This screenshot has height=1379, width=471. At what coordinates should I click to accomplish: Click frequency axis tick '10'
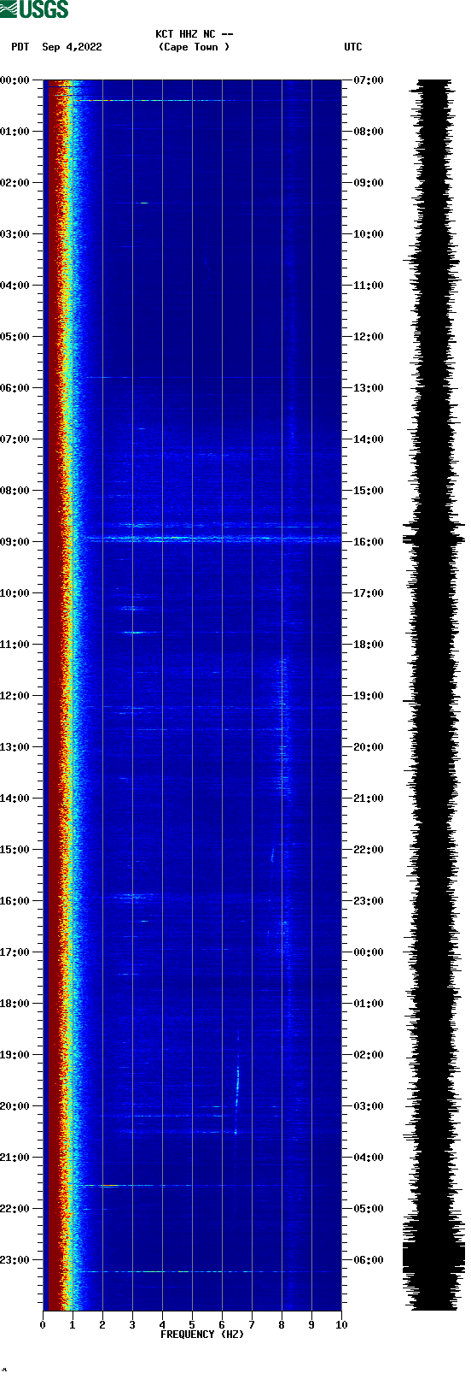coord(341,1325)
